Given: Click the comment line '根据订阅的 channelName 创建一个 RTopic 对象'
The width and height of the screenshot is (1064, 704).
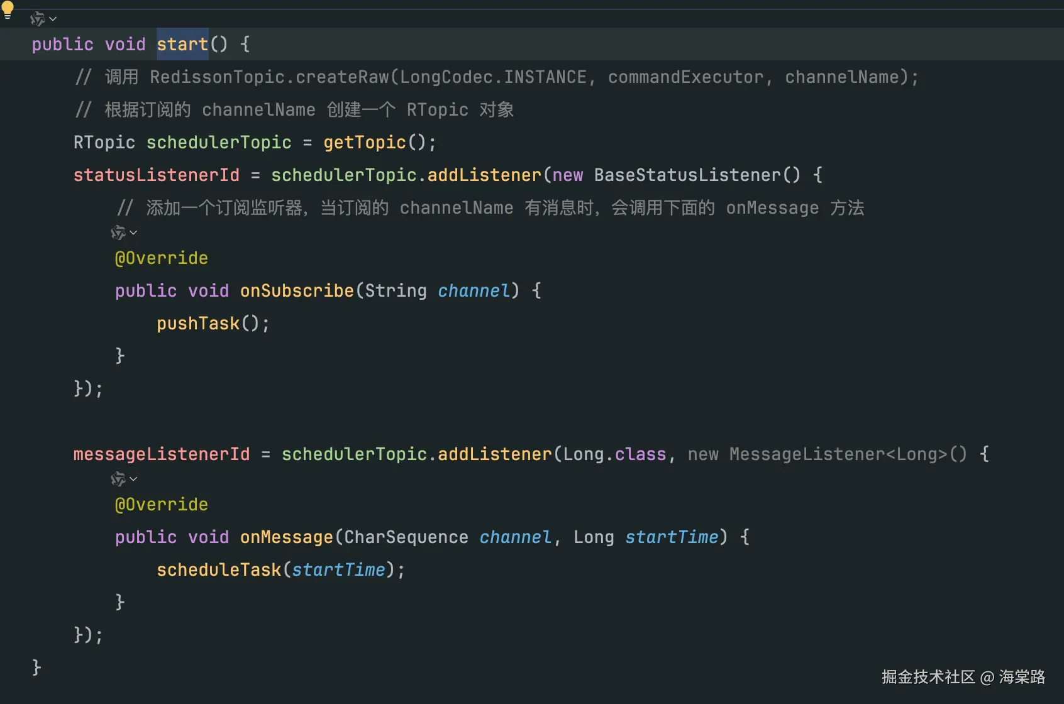Looking at the screenshot, I should (294, 110).
